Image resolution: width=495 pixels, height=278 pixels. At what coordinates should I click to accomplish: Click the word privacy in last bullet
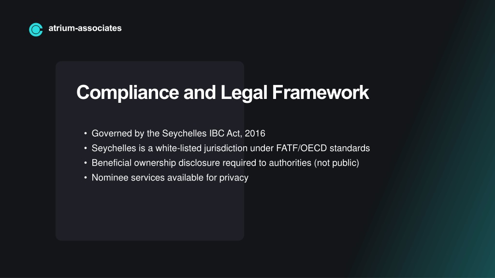pos(234,178)
